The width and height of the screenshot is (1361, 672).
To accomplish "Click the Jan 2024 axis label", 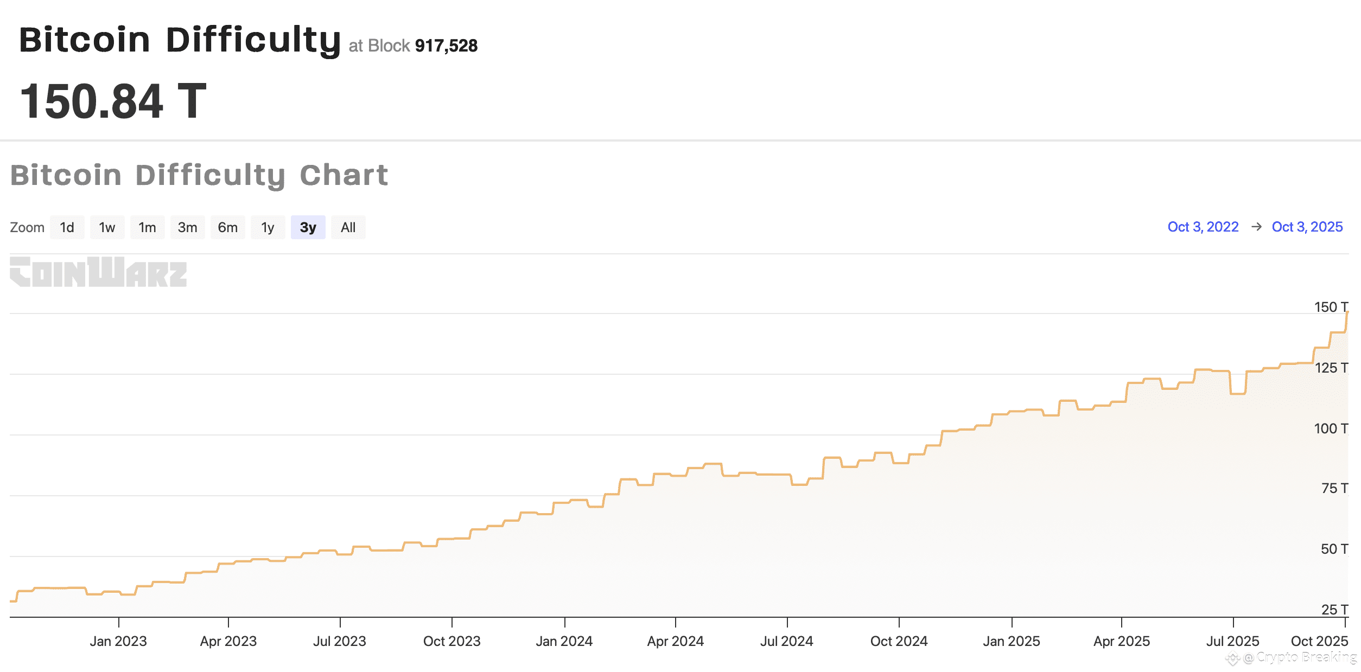I will coord(564,641).
